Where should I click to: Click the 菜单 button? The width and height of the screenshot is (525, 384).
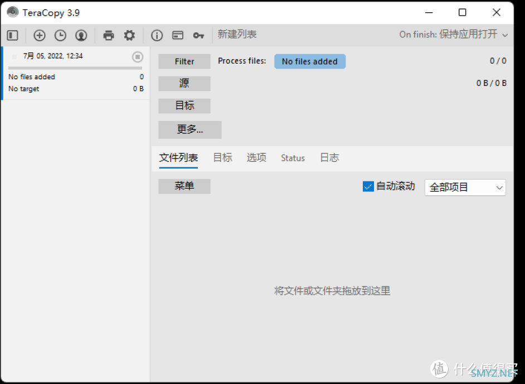coord(184,186)
